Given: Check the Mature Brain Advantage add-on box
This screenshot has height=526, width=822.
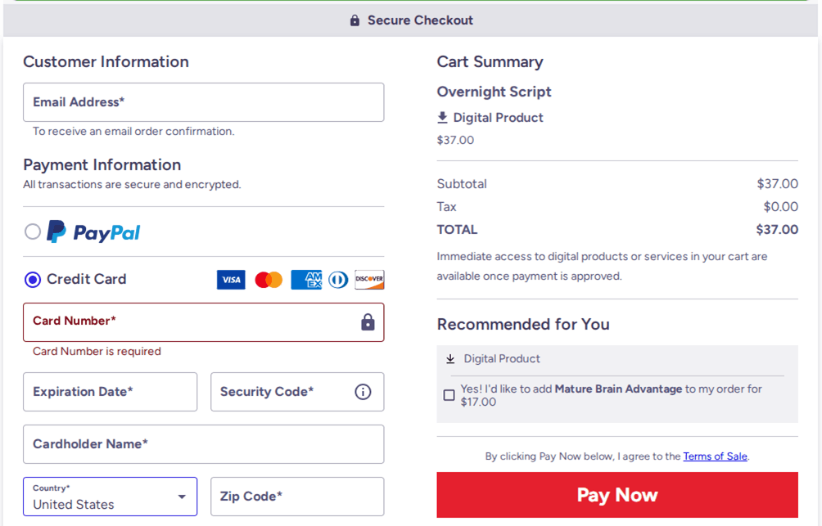Looking at the screenshot, I should click(x=449, y=394).
